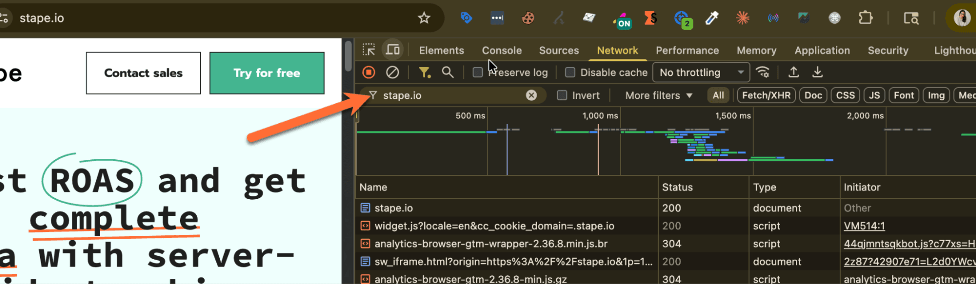Check the Disable cache checkbox
This screenshot has height=284, width=976.
[x=570, y=73]
